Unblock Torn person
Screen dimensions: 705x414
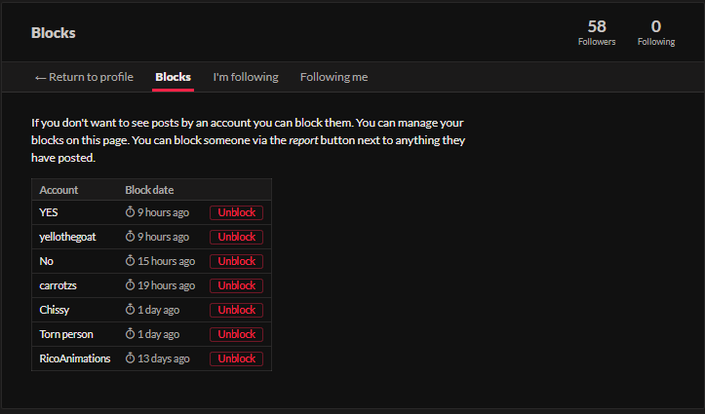[236, 334]
